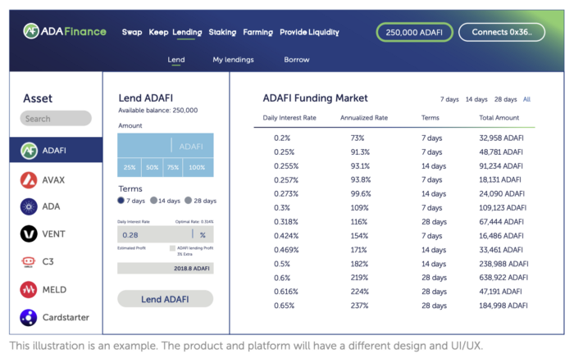The height and width of the screenshot is (358, 574).
Task: Click the 109,123 ADAFI total amount
Action: coord(503,208)
